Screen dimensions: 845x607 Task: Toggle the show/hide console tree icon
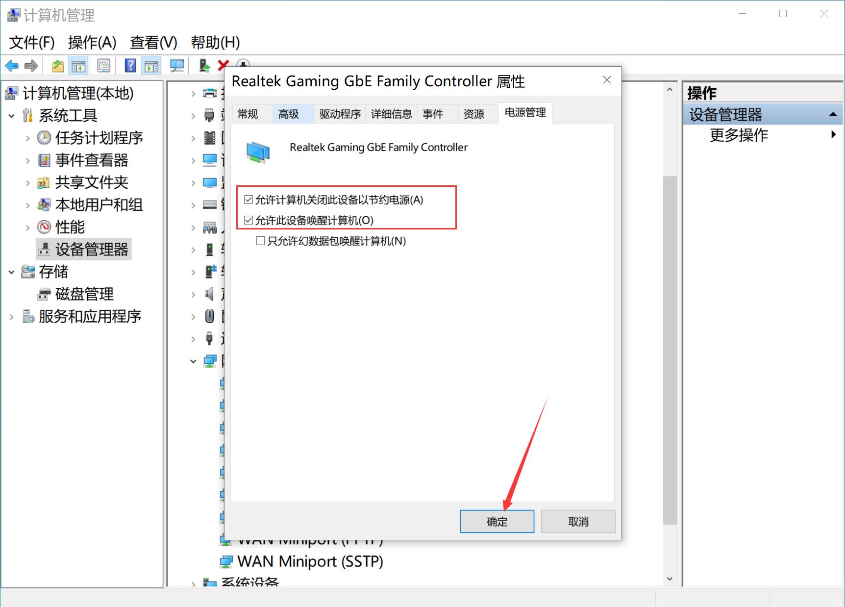click(78, 66)
